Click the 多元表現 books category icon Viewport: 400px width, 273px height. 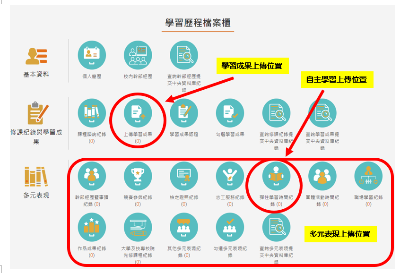point(36,176)
